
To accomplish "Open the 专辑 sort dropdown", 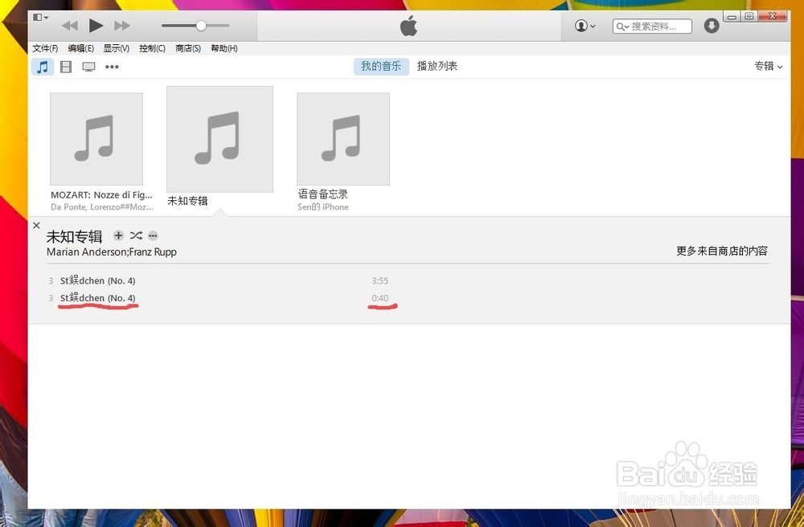I will [x=767, y=67].
